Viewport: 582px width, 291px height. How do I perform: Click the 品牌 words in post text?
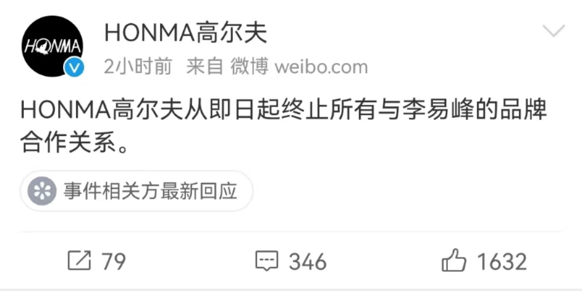click(523, 110)
